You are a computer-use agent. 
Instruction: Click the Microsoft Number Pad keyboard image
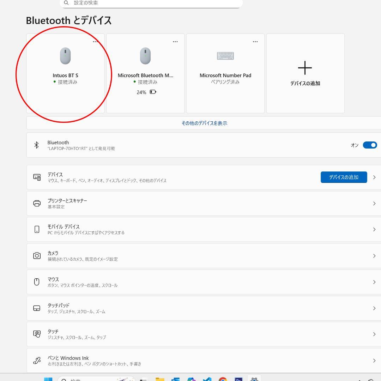225,56
